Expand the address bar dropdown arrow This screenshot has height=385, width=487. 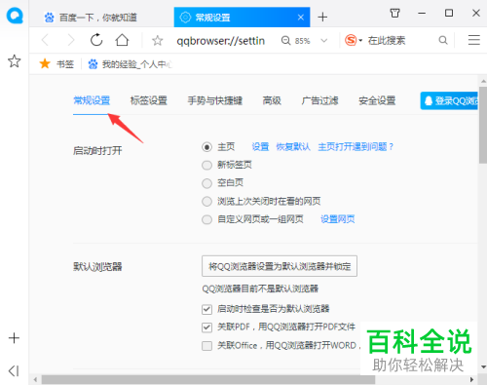[x=323, y=41]
